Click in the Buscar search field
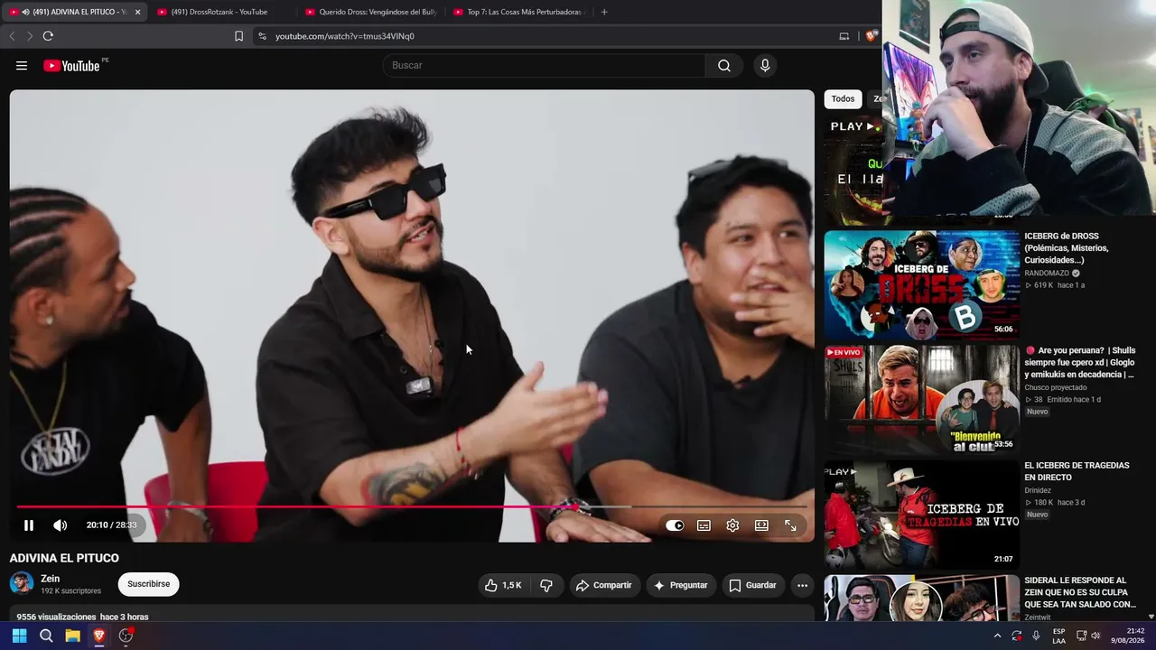The width and height of the screenshot is (1156, 650). pyautogui.click(x=545, y=66)
